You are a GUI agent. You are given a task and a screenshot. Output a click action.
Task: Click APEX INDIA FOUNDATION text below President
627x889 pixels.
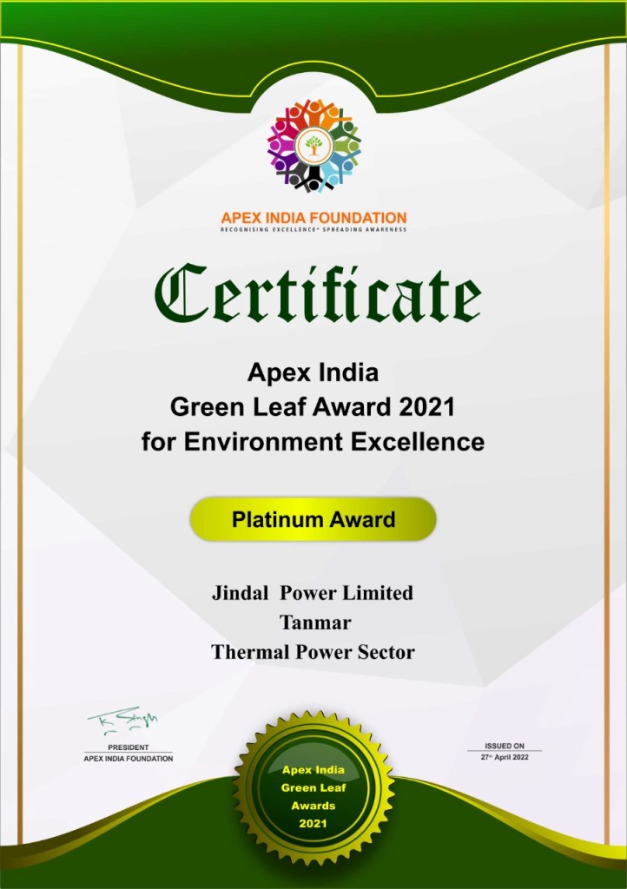click(x=128, y=759)
